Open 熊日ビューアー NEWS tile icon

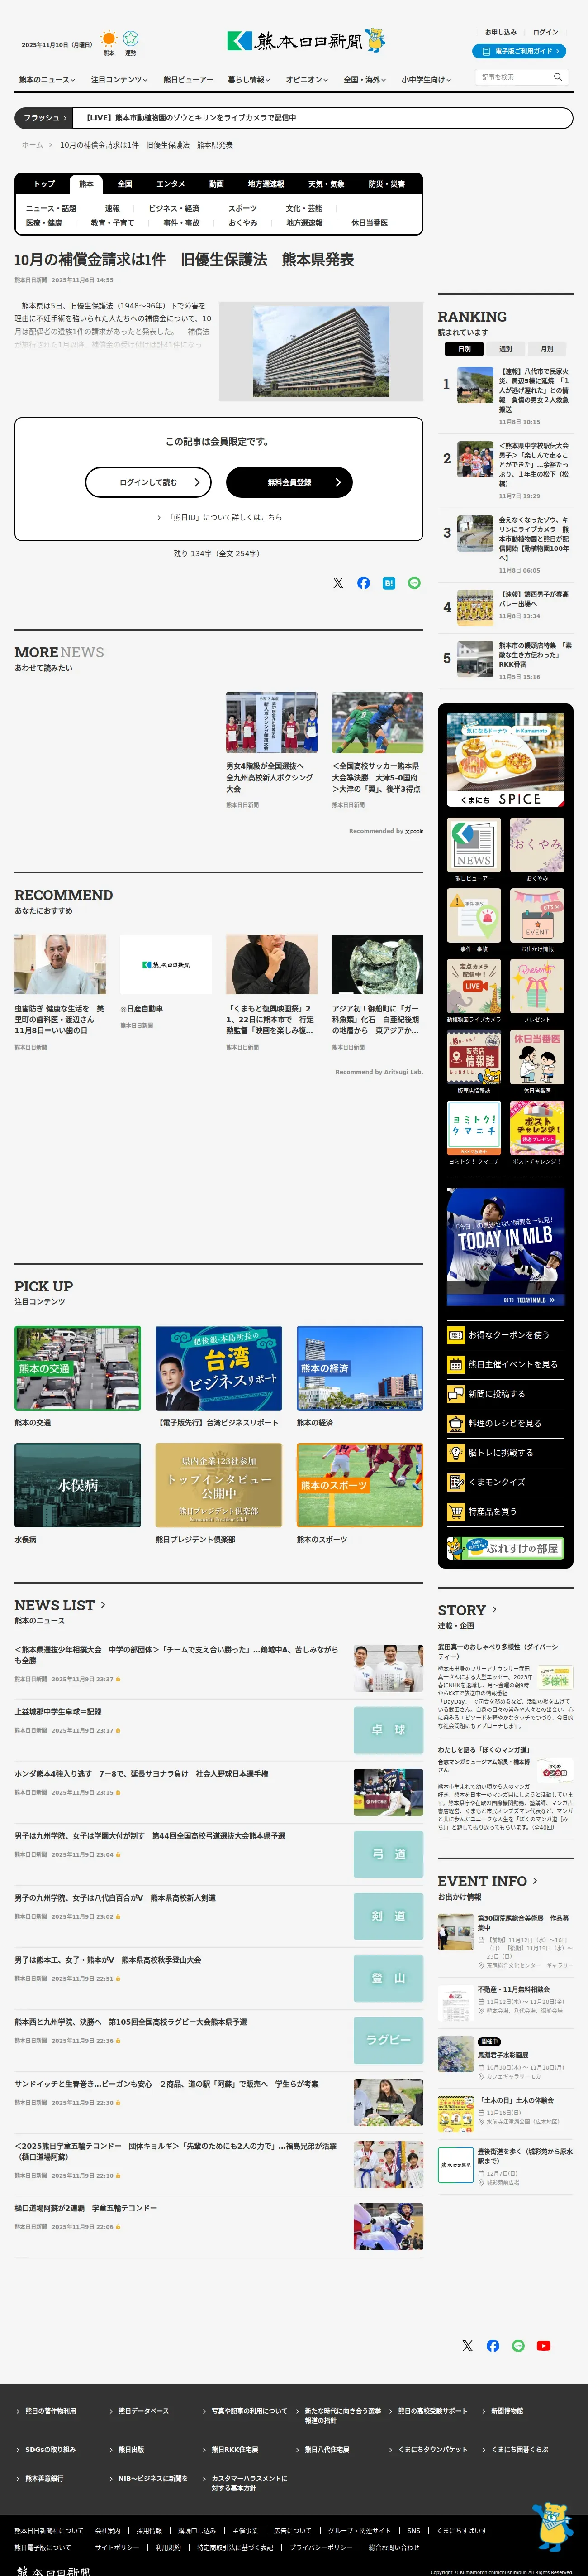click(x=473, y=845)
